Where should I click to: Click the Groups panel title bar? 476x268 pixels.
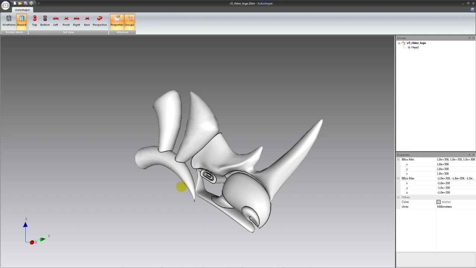point(431,38)
